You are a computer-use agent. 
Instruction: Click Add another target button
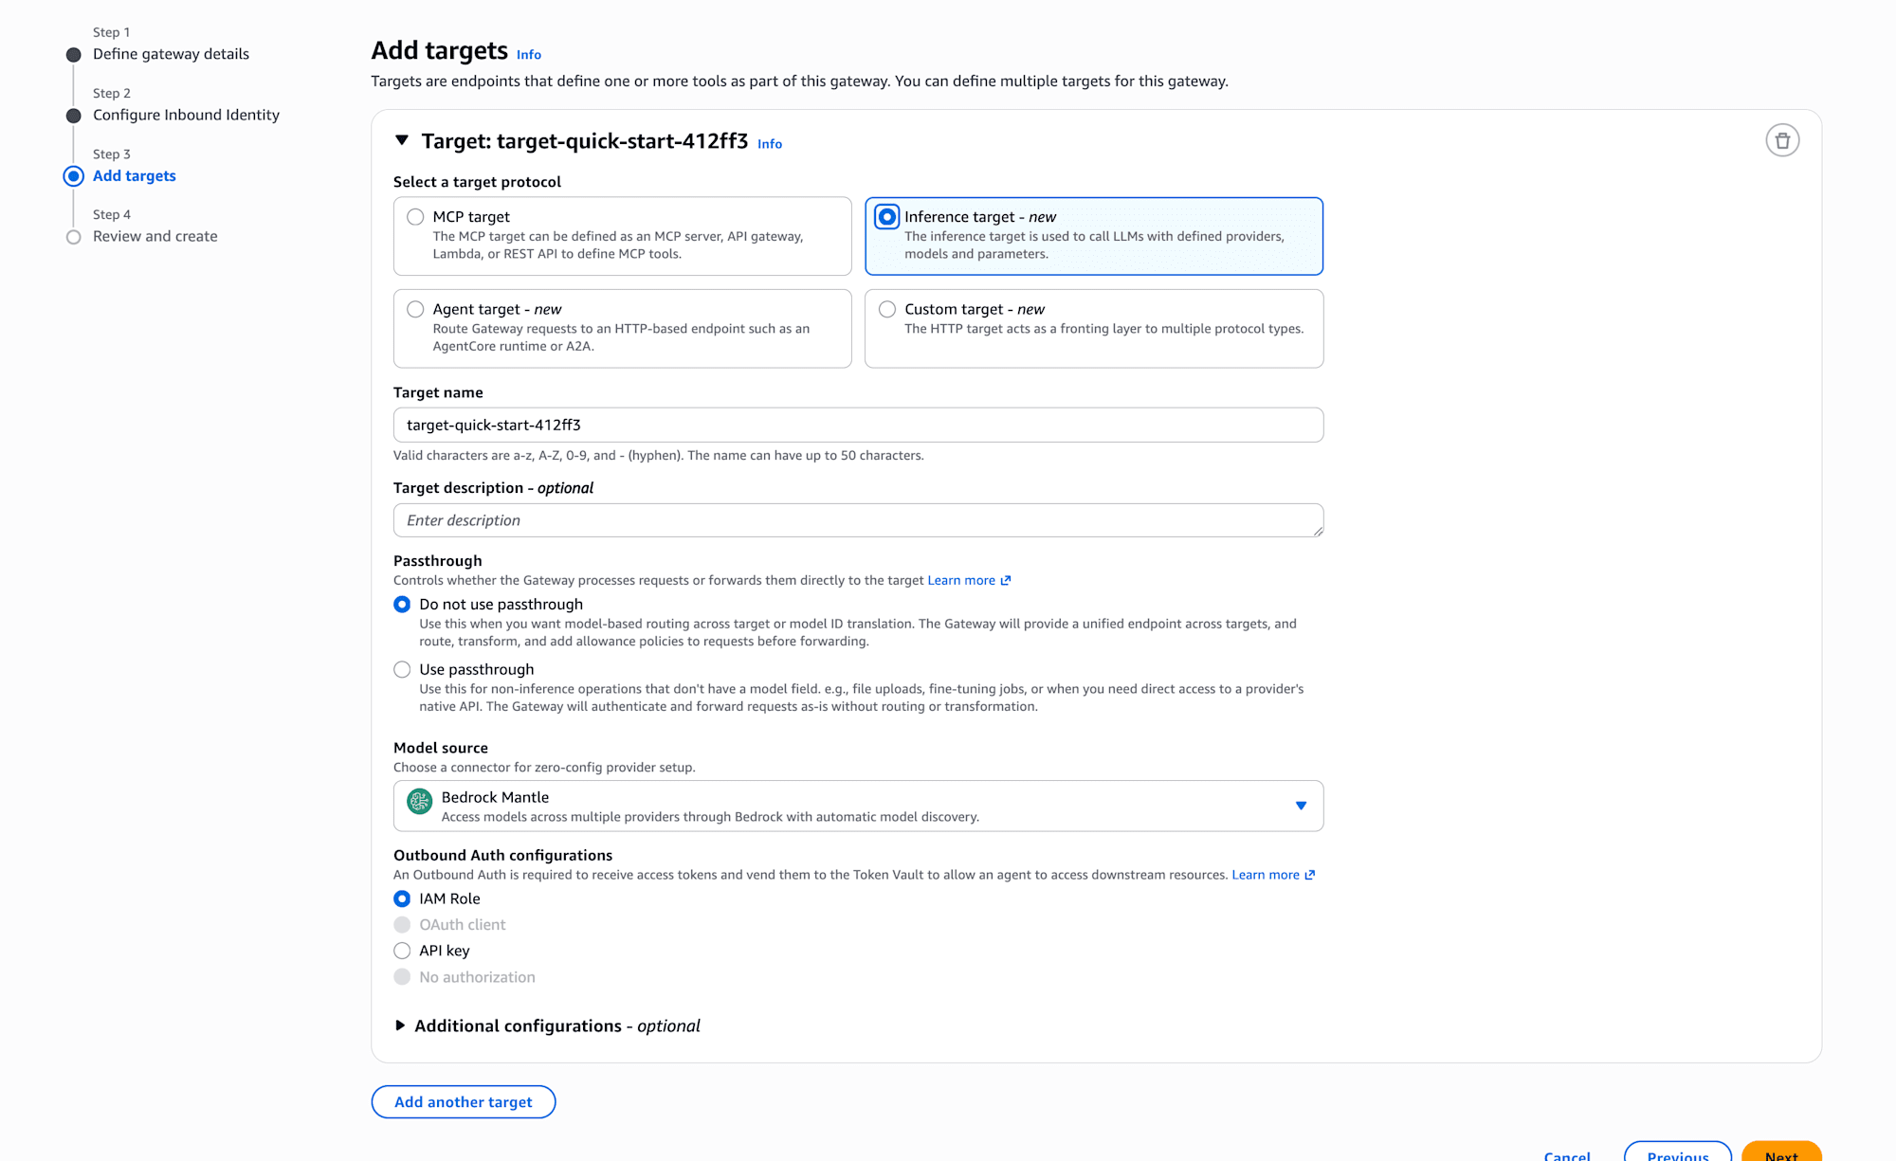[x=464, y=1101]
